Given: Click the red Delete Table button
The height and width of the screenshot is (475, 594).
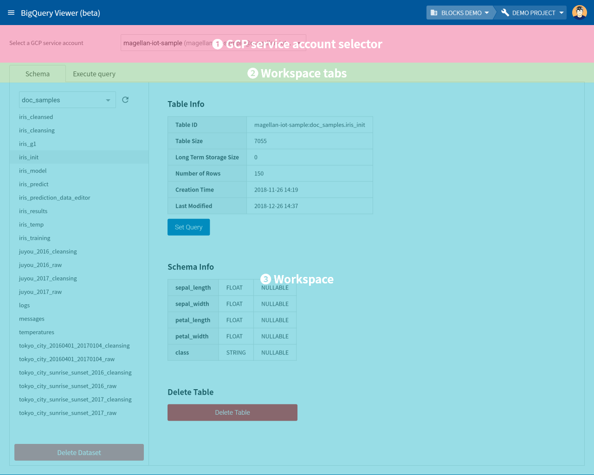Looking at the screenshot, I should click(232, 412).
